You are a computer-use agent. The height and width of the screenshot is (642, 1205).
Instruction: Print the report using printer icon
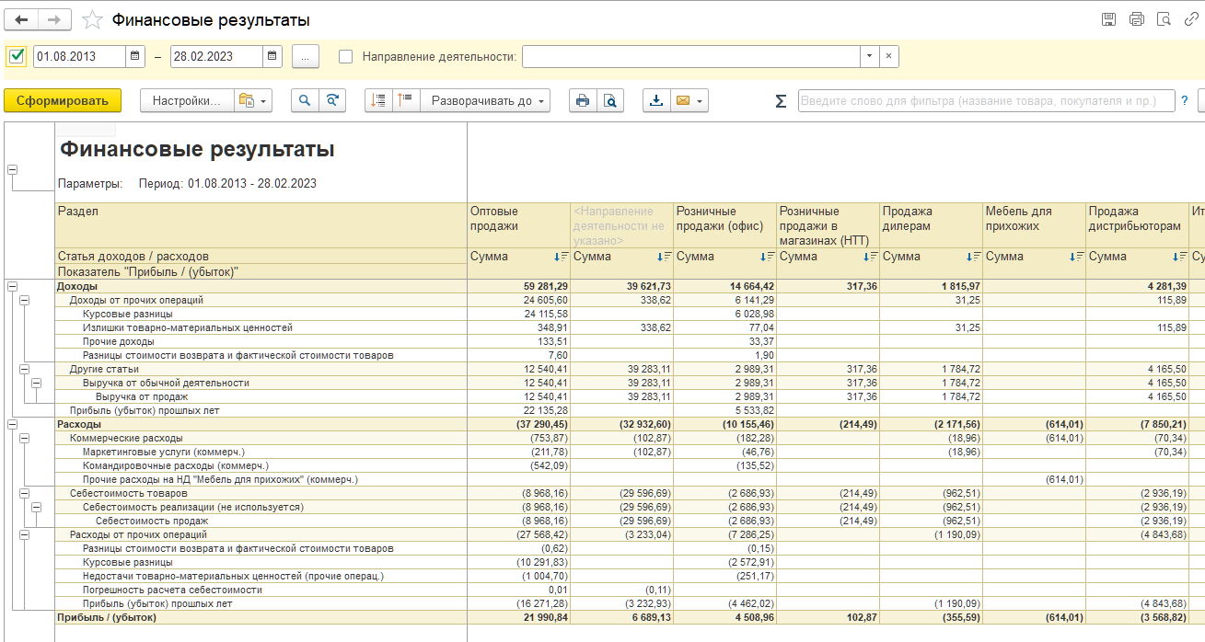tap(583, 101)
